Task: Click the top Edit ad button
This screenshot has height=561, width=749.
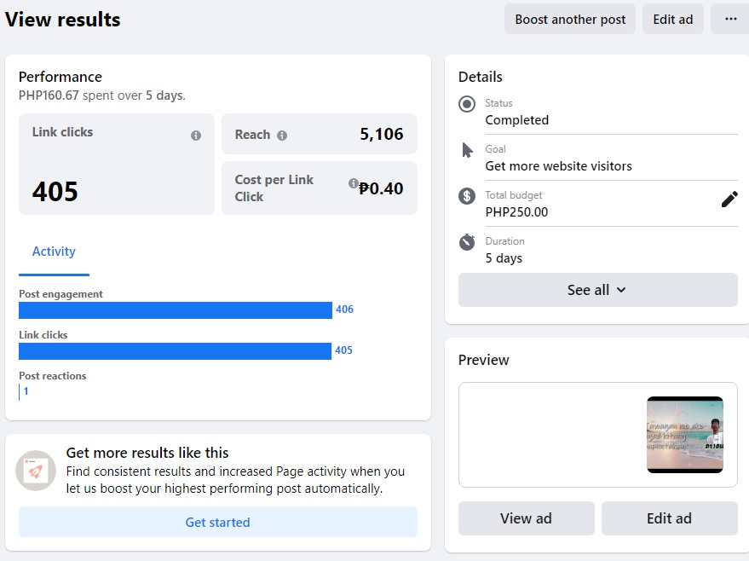Action: (672, 19)
